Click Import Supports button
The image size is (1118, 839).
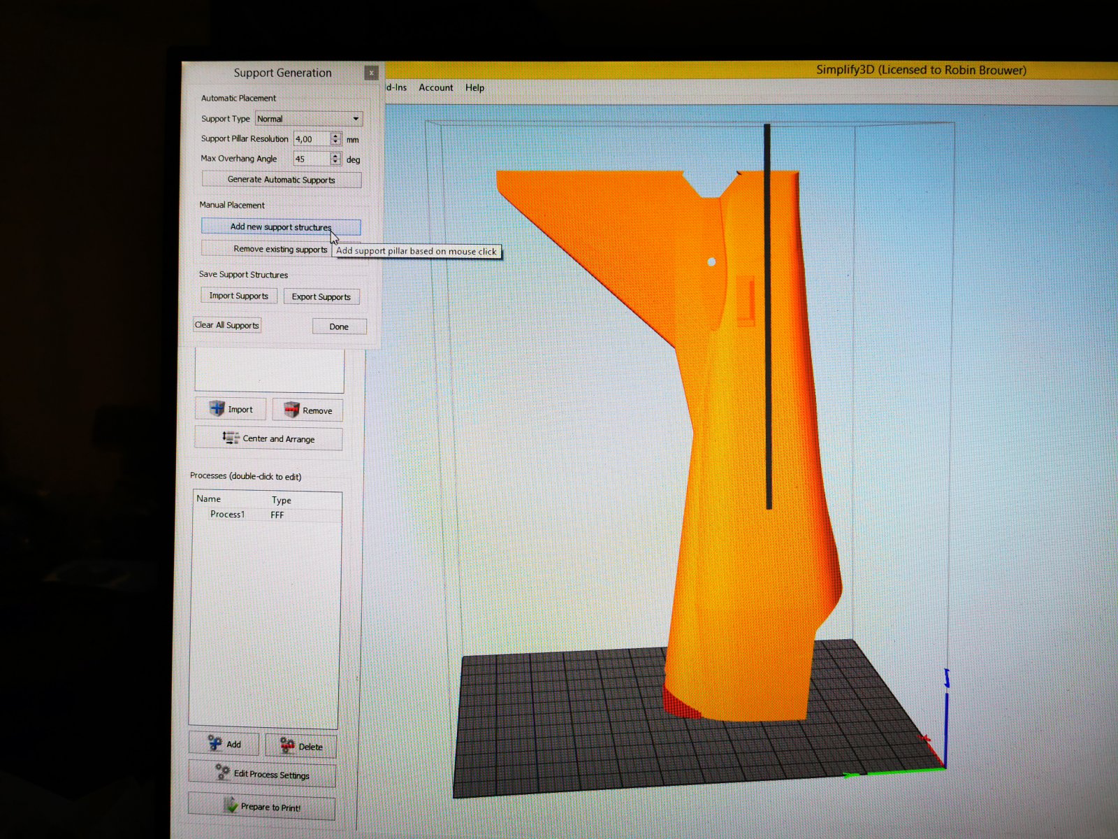click(239, 296)
